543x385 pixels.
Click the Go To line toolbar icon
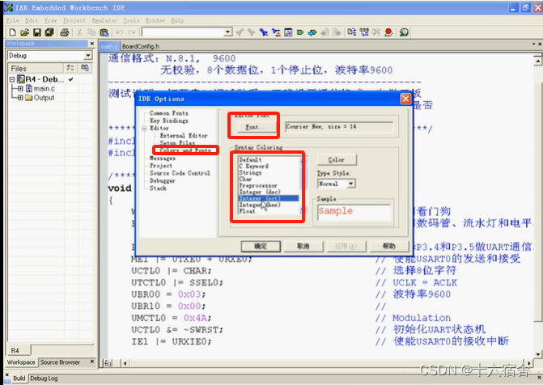288,32
